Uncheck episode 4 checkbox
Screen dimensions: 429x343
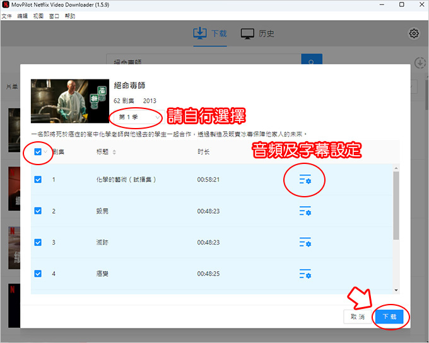[x=38, y=274]
